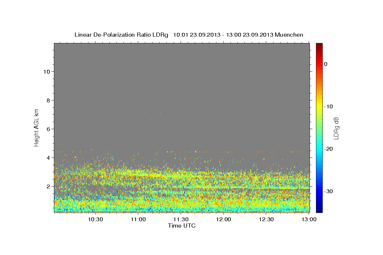The width and height of the screenshot is (383, 255).
Task: Click the 13:00 time tick label
Action: coord(309,219)
